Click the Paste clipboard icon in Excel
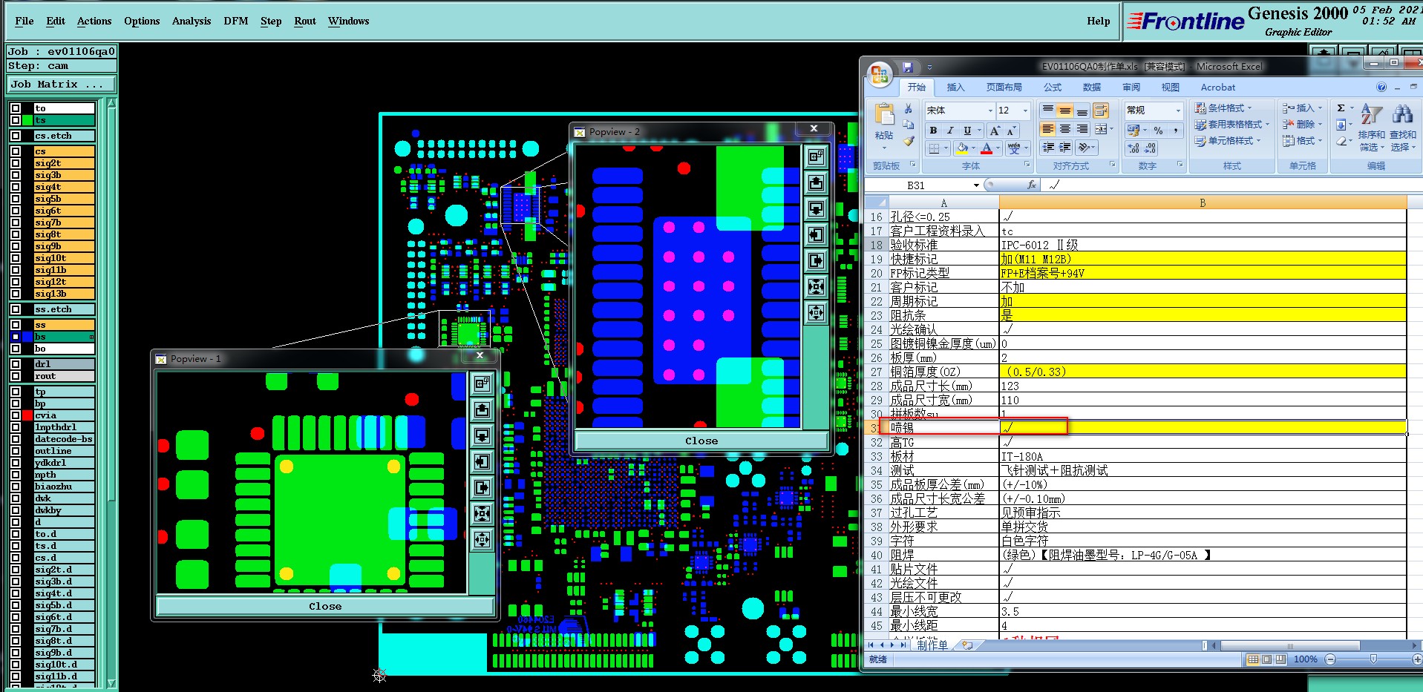 coord(884,115)
